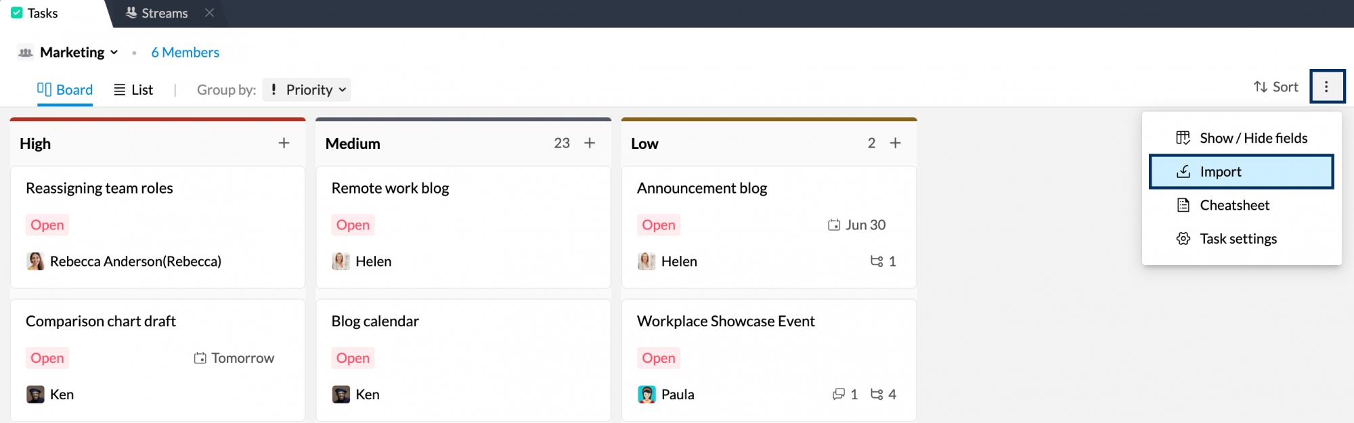Close the Streams tab

click(x=210, y=13)
